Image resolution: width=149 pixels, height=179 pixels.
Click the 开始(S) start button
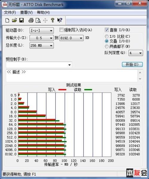(132, 64)
